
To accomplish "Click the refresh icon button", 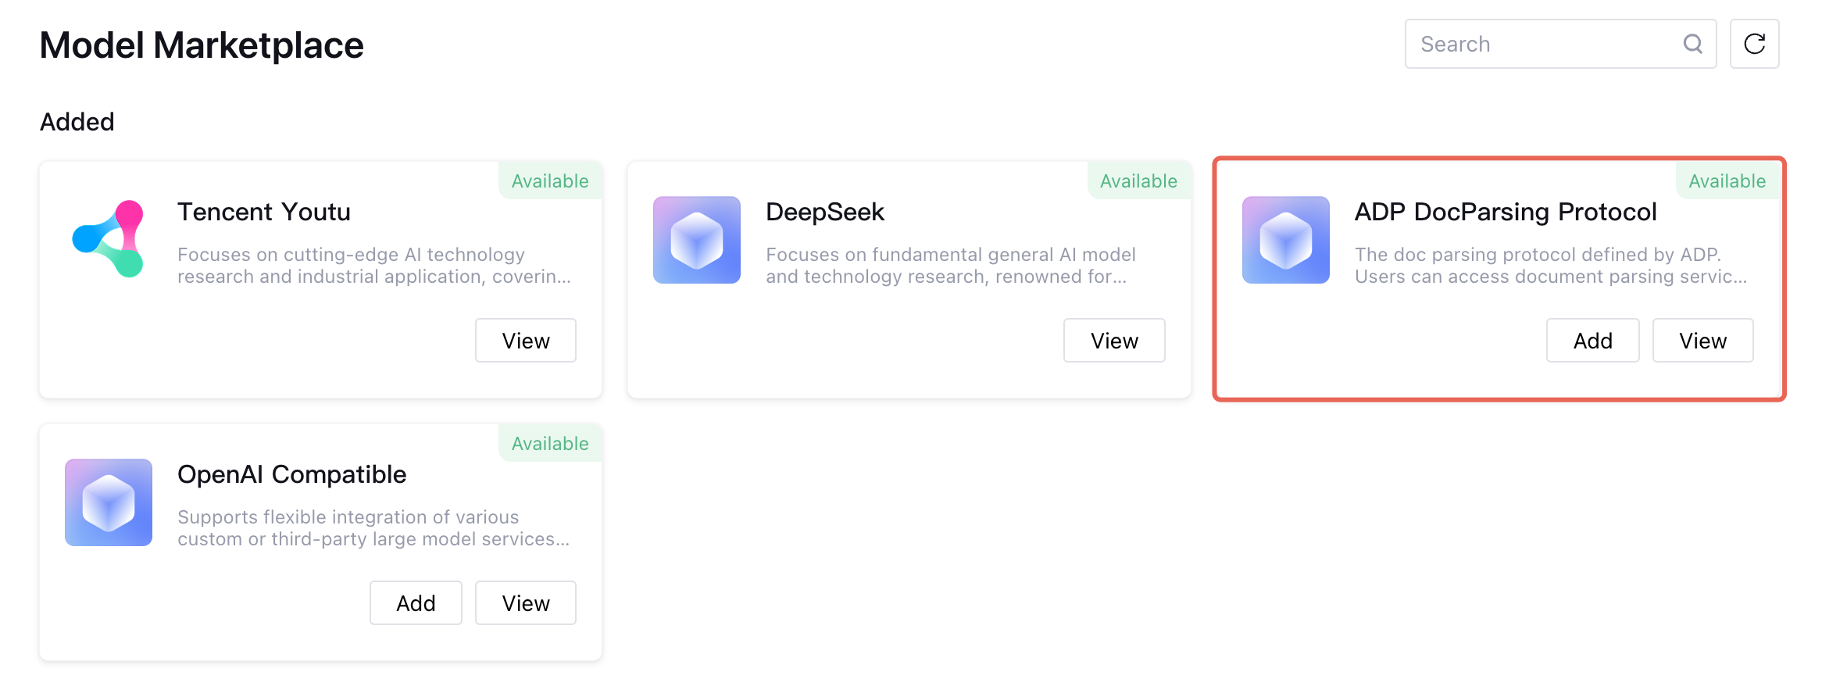I will tap(1754, 44).
